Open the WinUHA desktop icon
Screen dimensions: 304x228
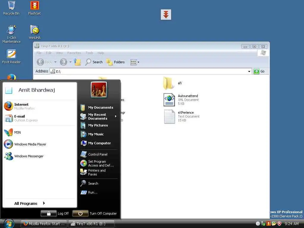[x=34, y=32]
